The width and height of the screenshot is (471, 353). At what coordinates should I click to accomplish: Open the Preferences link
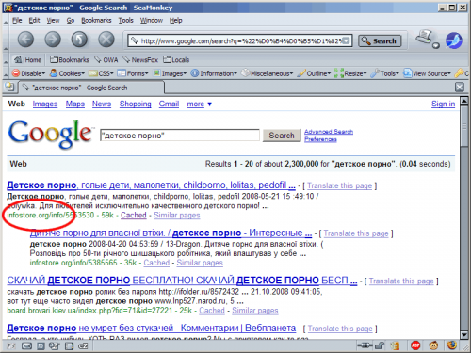(x=320, y=139)
